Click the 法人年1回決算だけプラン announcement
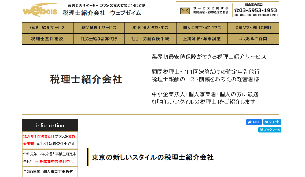The height and width of the screenshot is (177, 305). (x=50, y=140)
